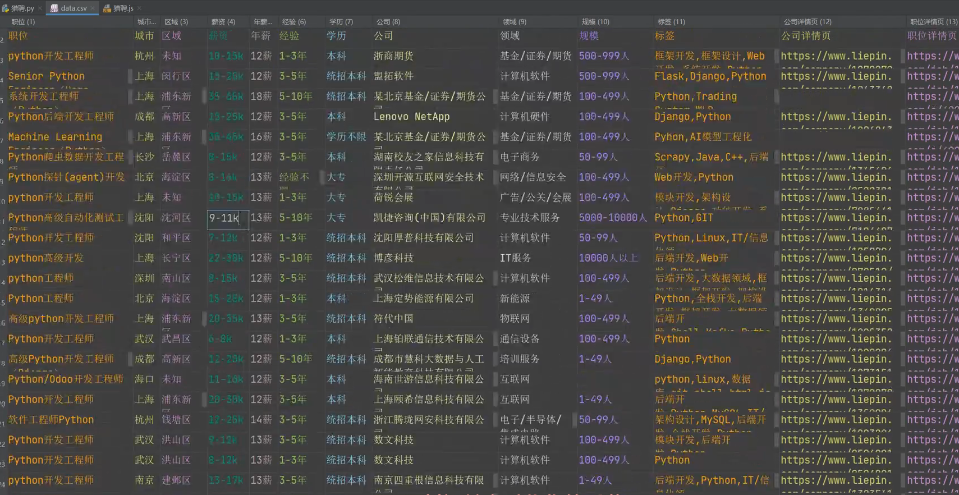The width and height of the screenshot is (959, 495).
Task: Select the 薪资 (4) column header
Action: (x=223, y=22)
